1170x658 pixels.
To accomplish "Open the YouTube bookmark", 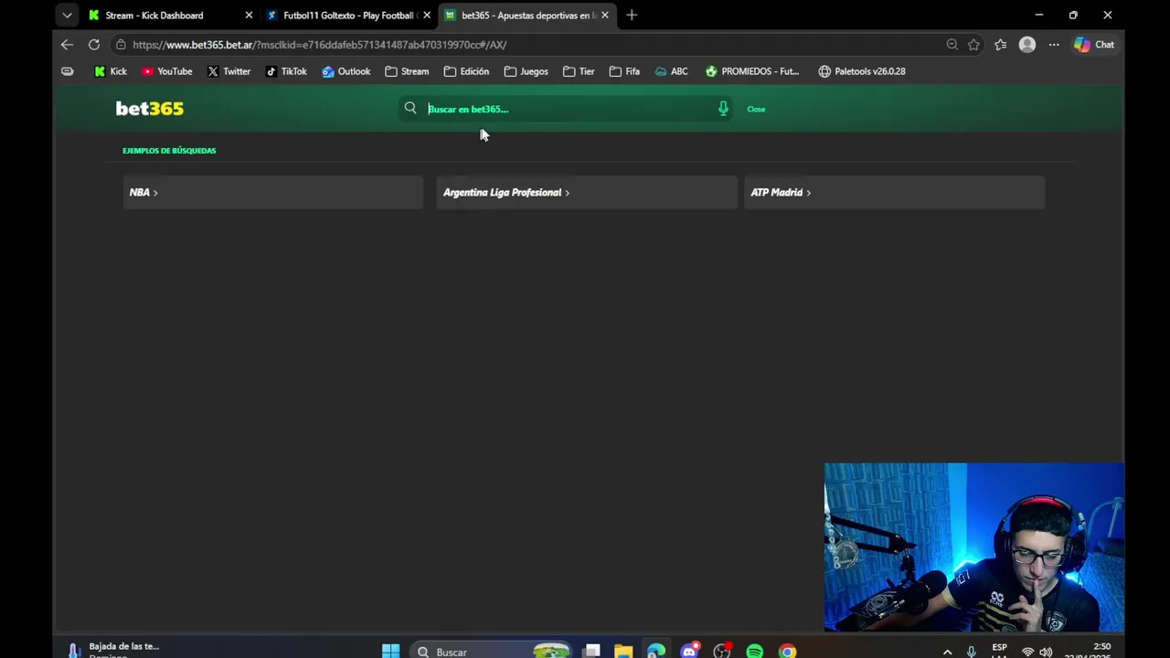I will 166,71.
